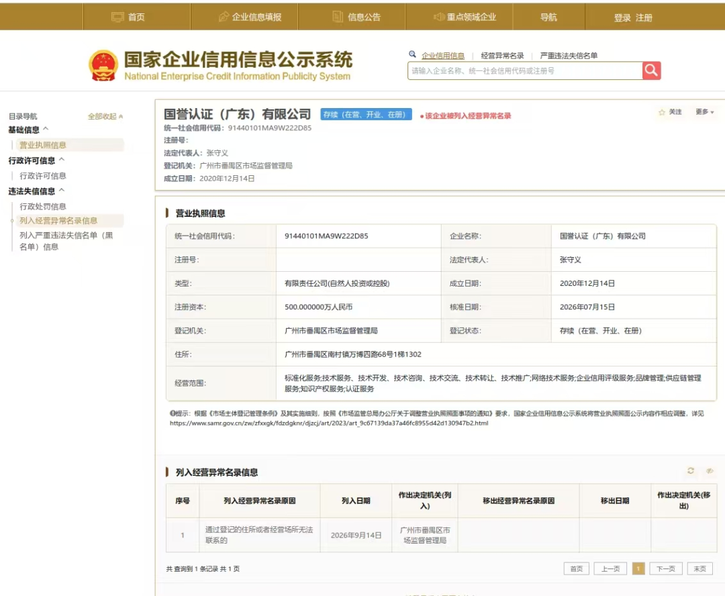This screenshot has width=725, height=596.
Task: Click the 500.000000万人民币 registered capital value
Action: 319,307
